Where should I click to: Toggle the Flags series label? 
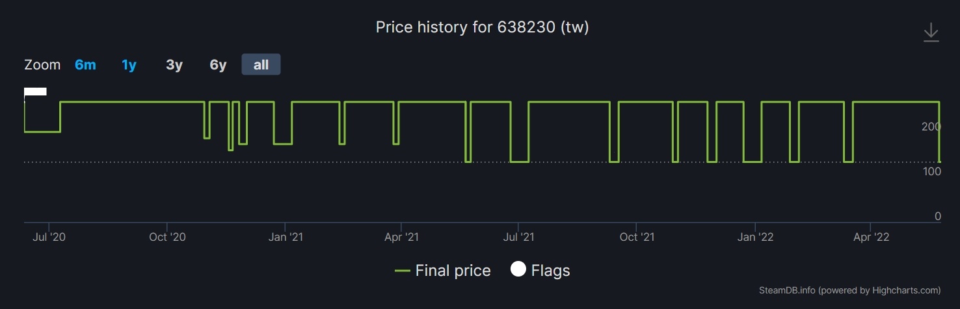coord(550,271)
